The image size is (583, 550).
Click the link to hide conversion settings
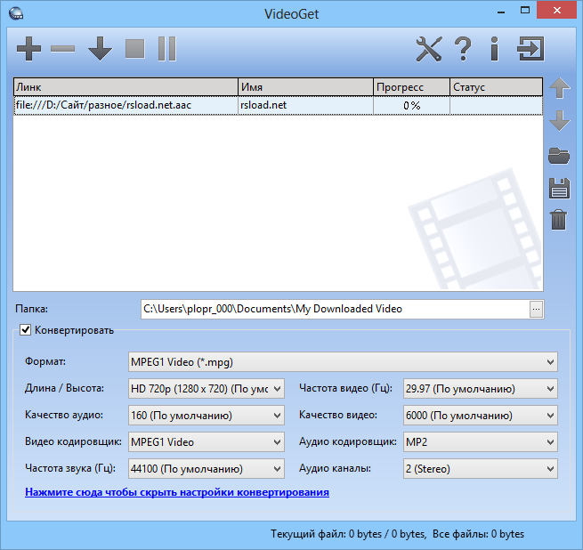177,492
